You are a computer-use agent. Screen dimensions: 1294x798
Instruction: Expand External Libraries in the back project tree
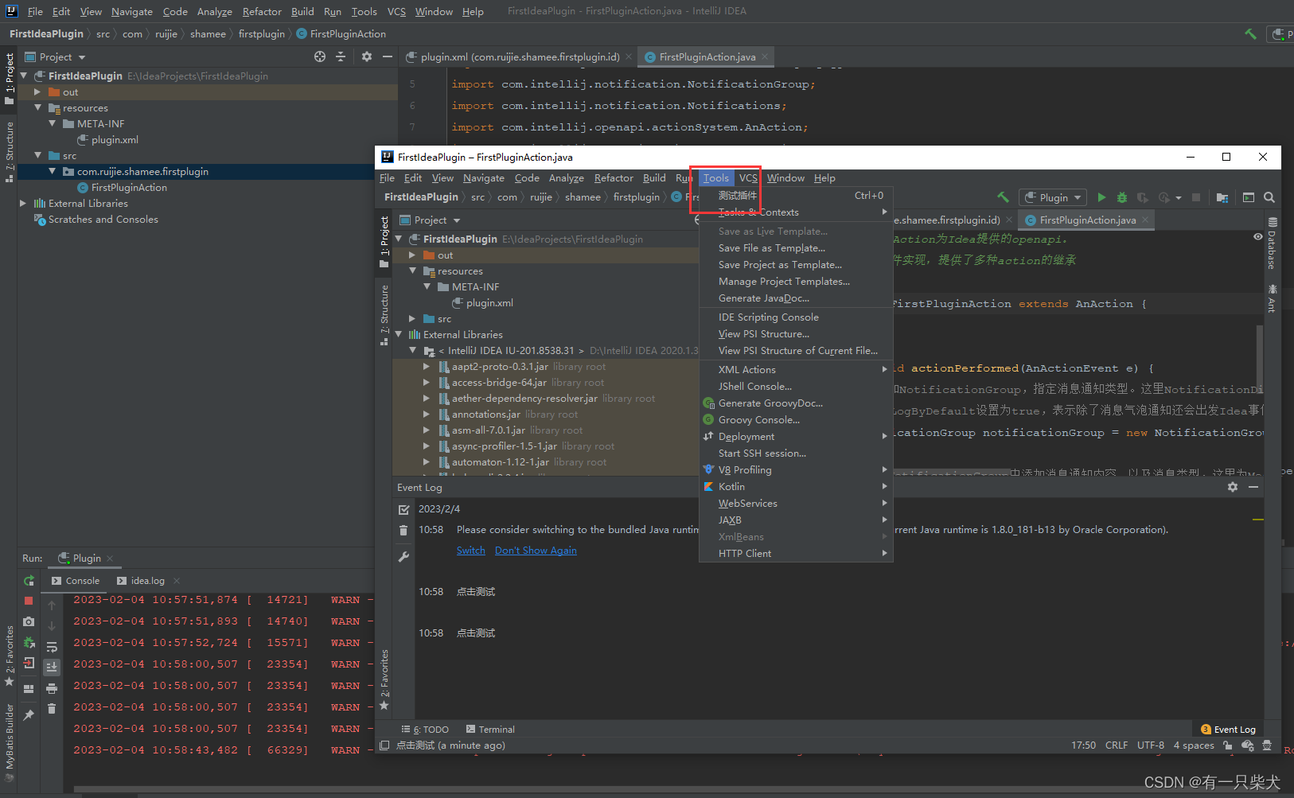coord(23,203)
